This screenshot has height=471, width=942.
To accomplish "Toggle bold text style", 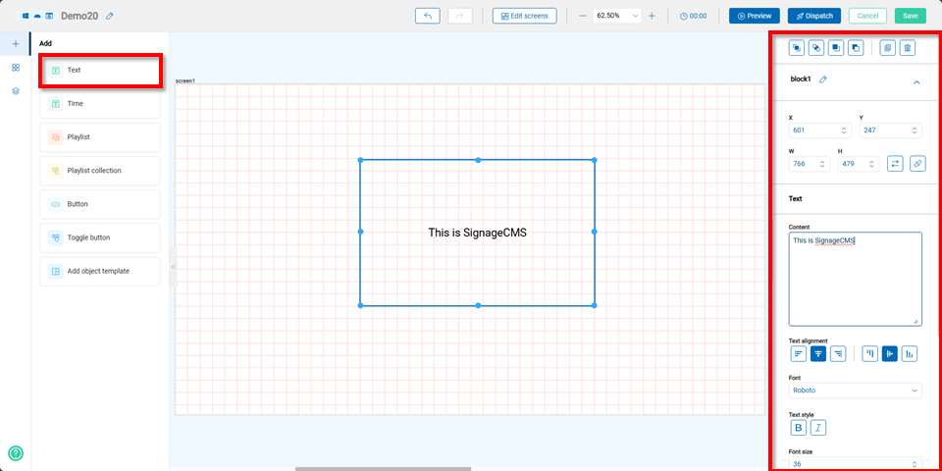I will [x=798, y=427].
